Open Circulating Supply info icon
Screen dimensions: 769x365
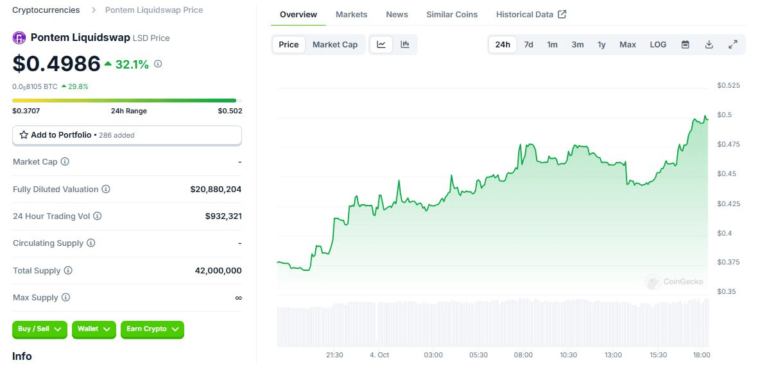tap(91, 243)
